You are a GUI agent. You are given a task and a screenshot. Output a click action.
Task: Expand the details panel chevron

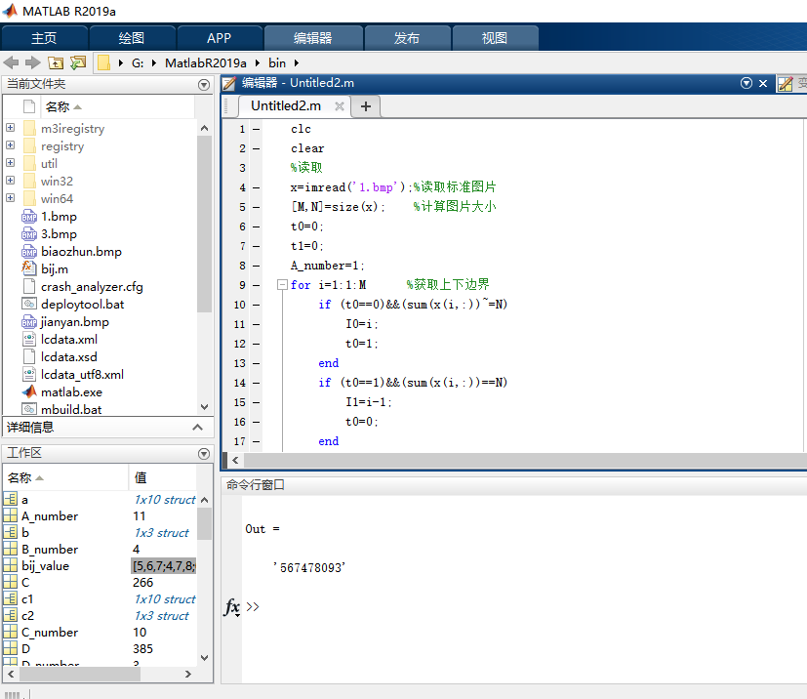click(198, 428)
